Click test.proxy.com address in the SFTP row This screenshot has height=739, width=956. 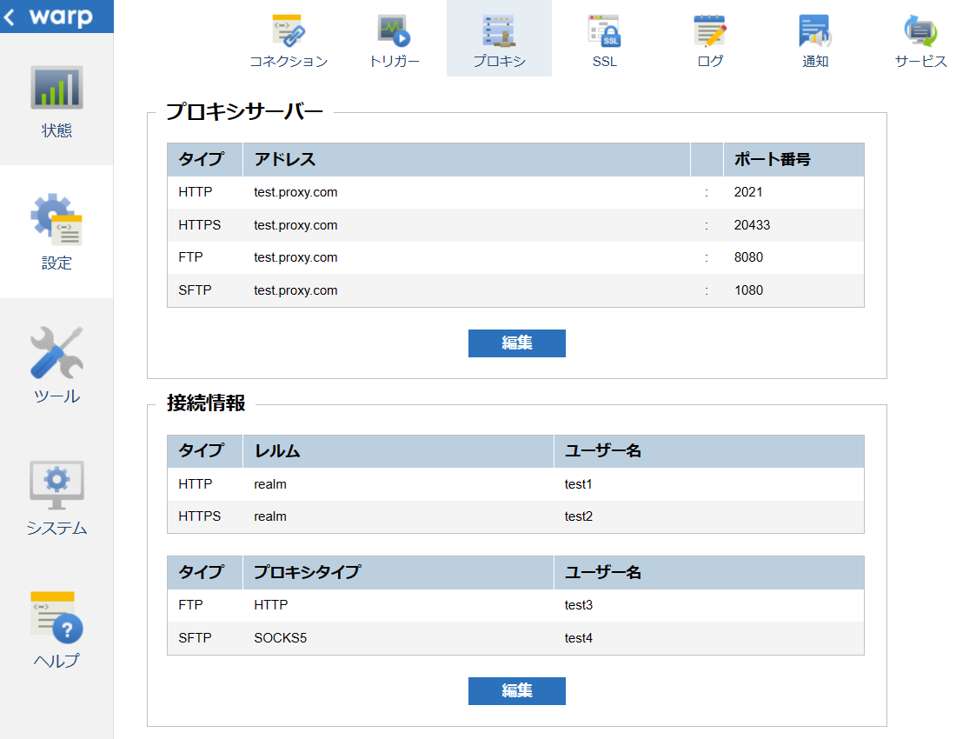pos(295,290)
